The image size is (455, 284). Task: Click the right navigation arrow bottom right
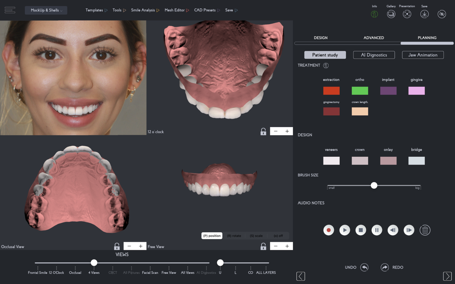pyautogui.click(x=447, y=276)
